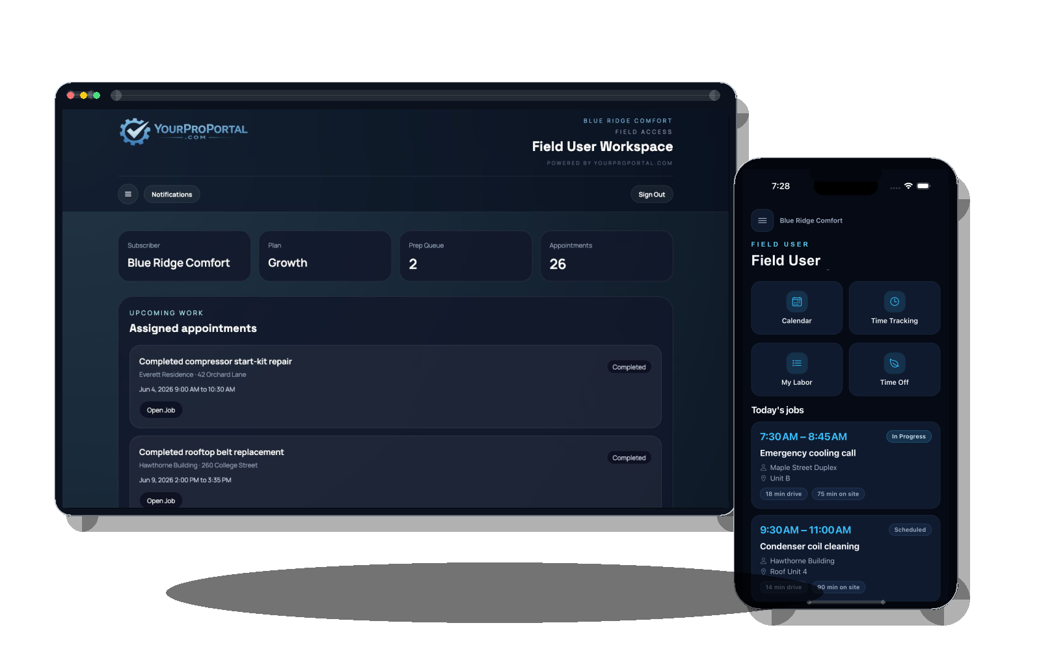The width and height of the screenshot is (1041, 651).
Task: Open Job for compressor start-kit repair
Action: 161,410
